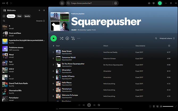Open connect to a device icon
Viewport: 178px width, 111px height.
click(x=157, y=106)
